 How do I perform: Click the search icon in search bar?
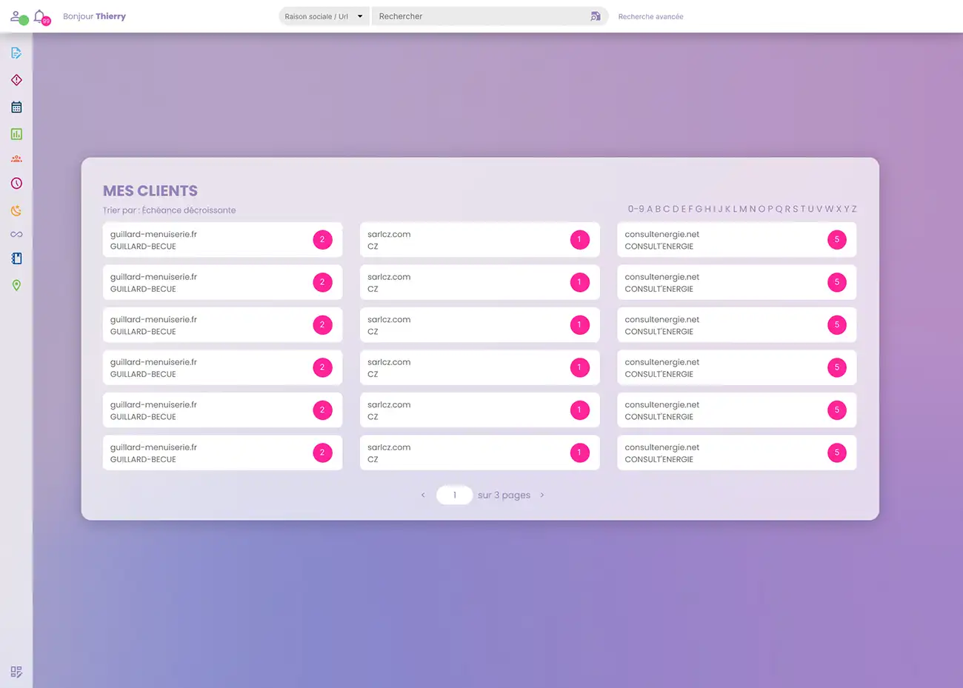click(x=595, y=16)
